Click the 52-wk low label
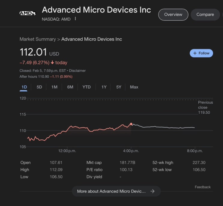223x206 pixels. (162, 170)
